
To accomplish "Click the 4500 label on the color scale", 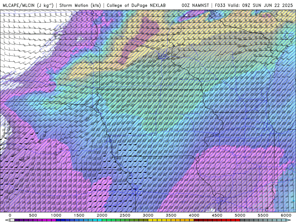I will [x=217, y=215].
